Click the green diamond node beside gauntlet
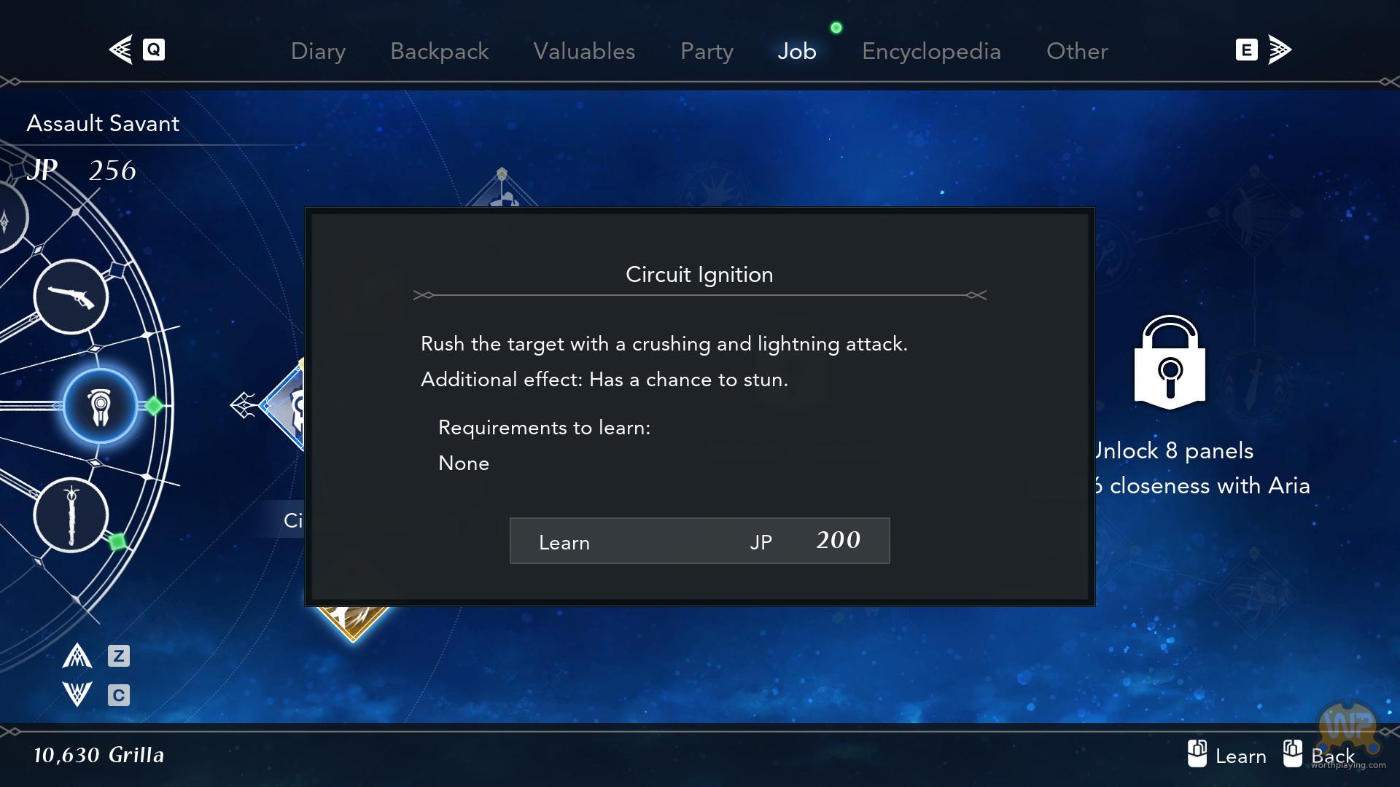The width and height of the screenshot is (1400, 787). click(154, 406)
